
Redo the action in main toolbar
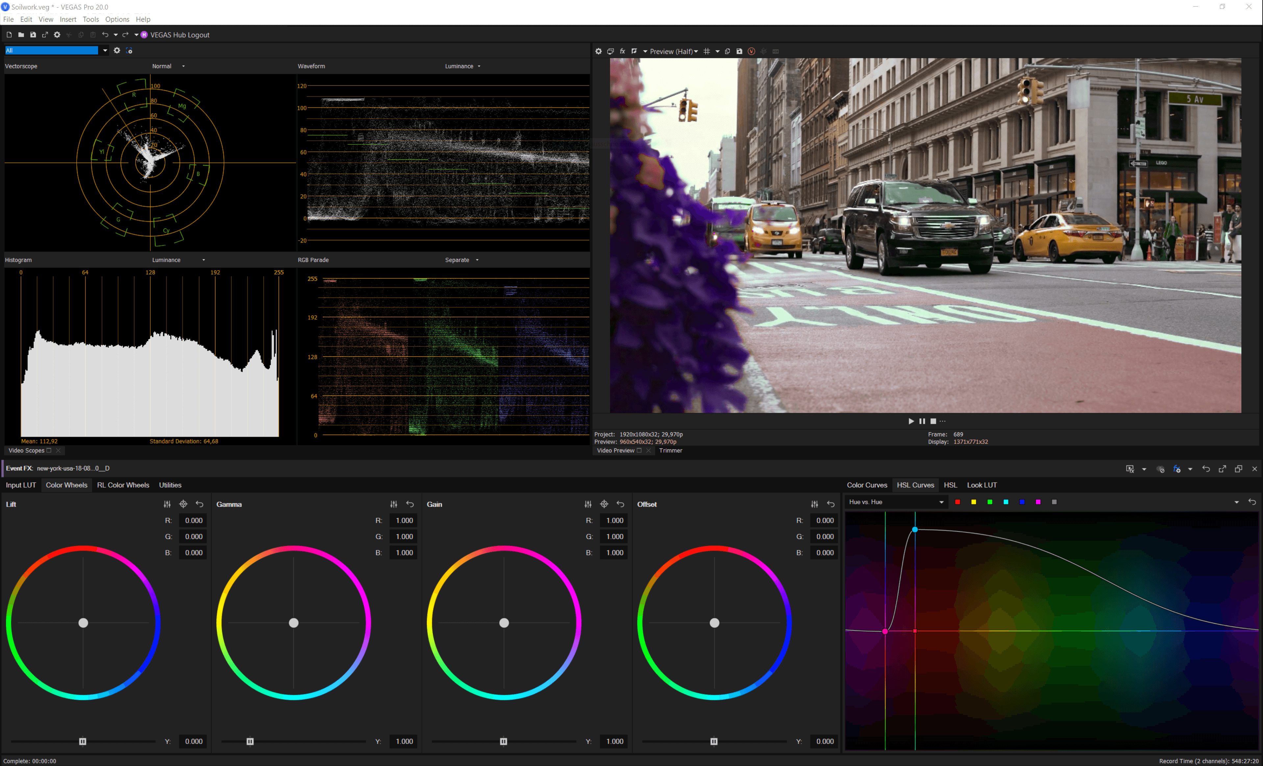[126, 35]
